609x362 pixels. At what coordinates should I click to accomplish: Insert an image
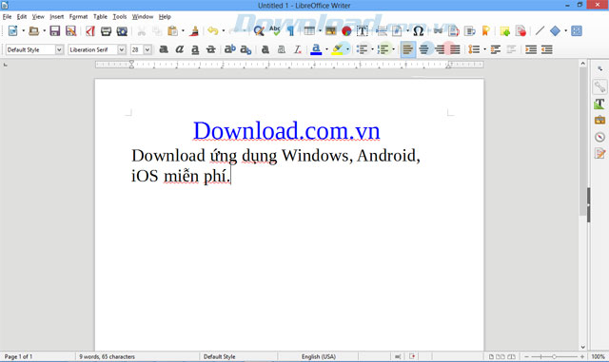pos(330,30)
